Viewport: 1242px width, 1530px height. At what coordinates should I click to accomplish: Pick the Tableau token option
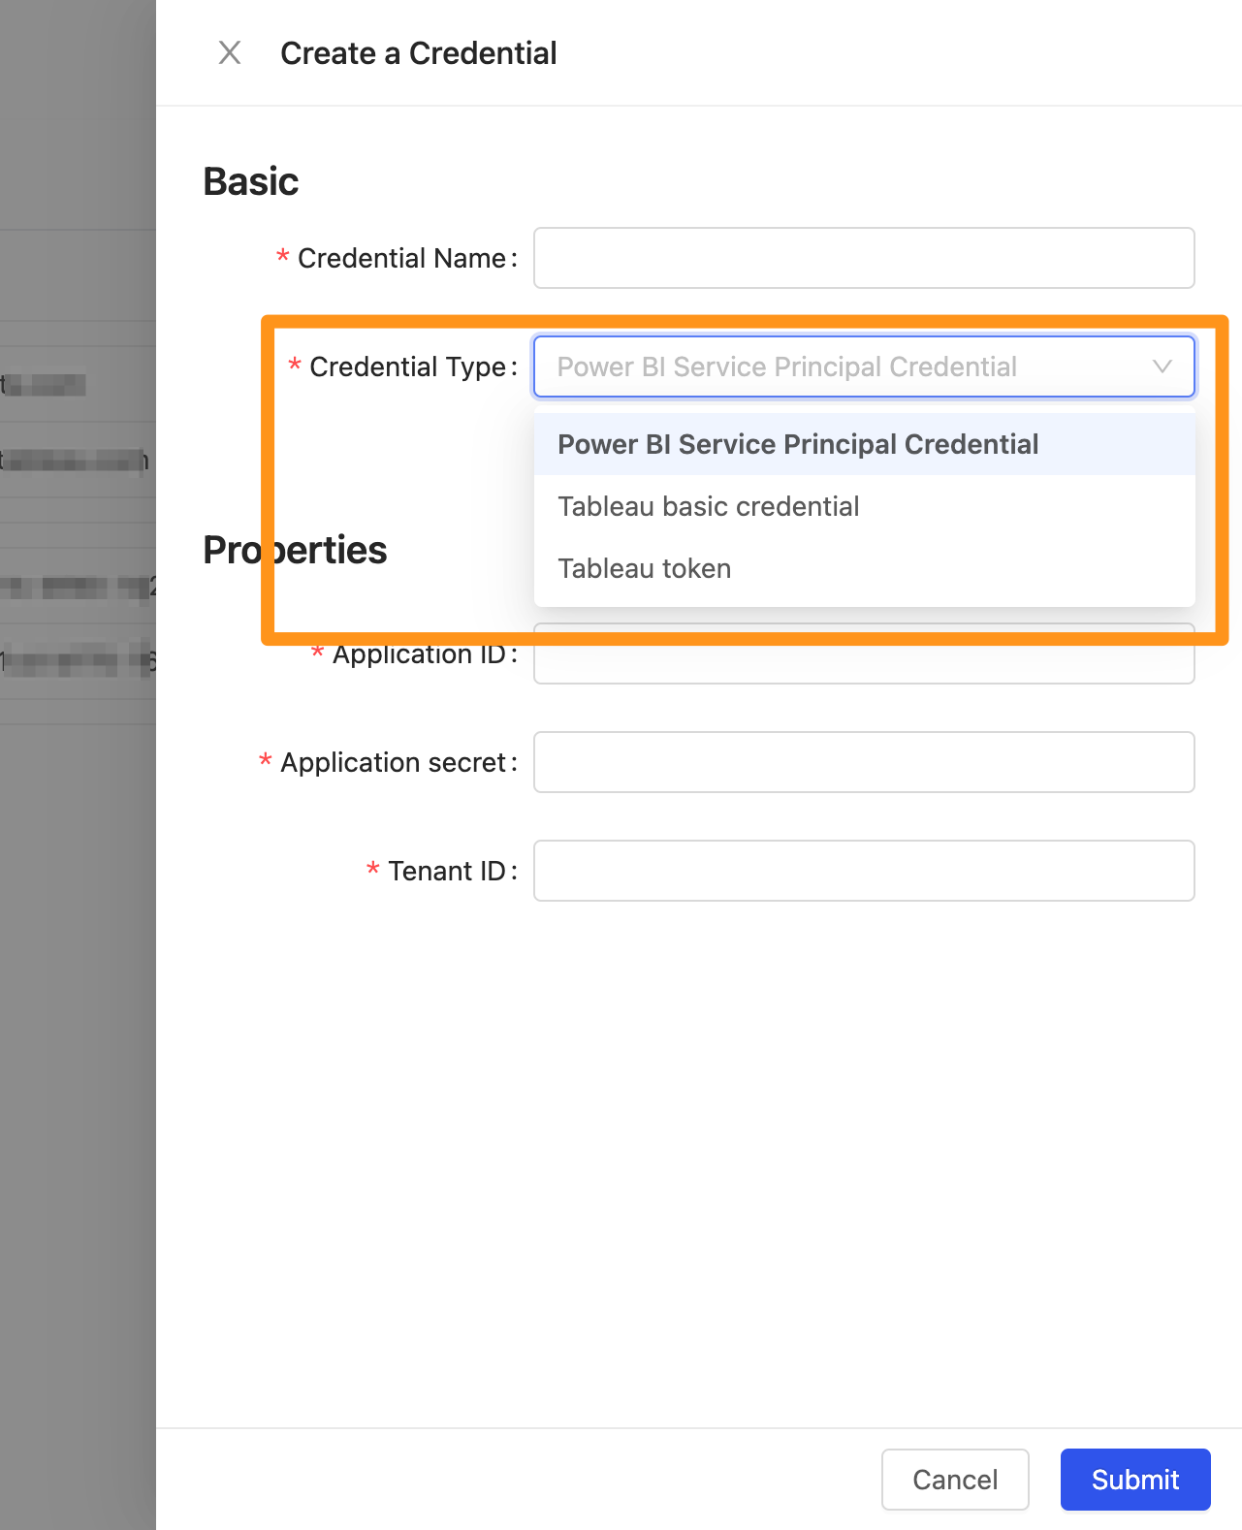[x=864, y=568]
